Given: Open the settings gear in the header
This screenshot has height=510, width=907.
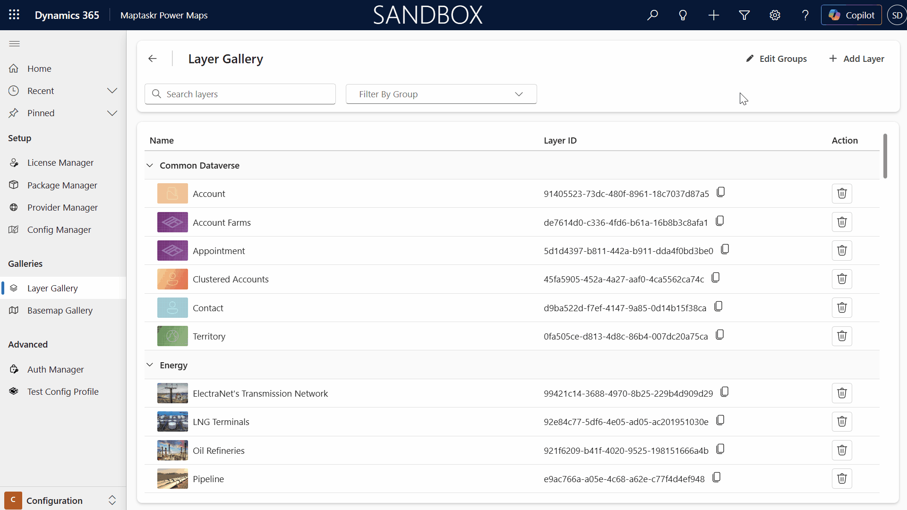Looking at the screenshot, I should 775,15.
